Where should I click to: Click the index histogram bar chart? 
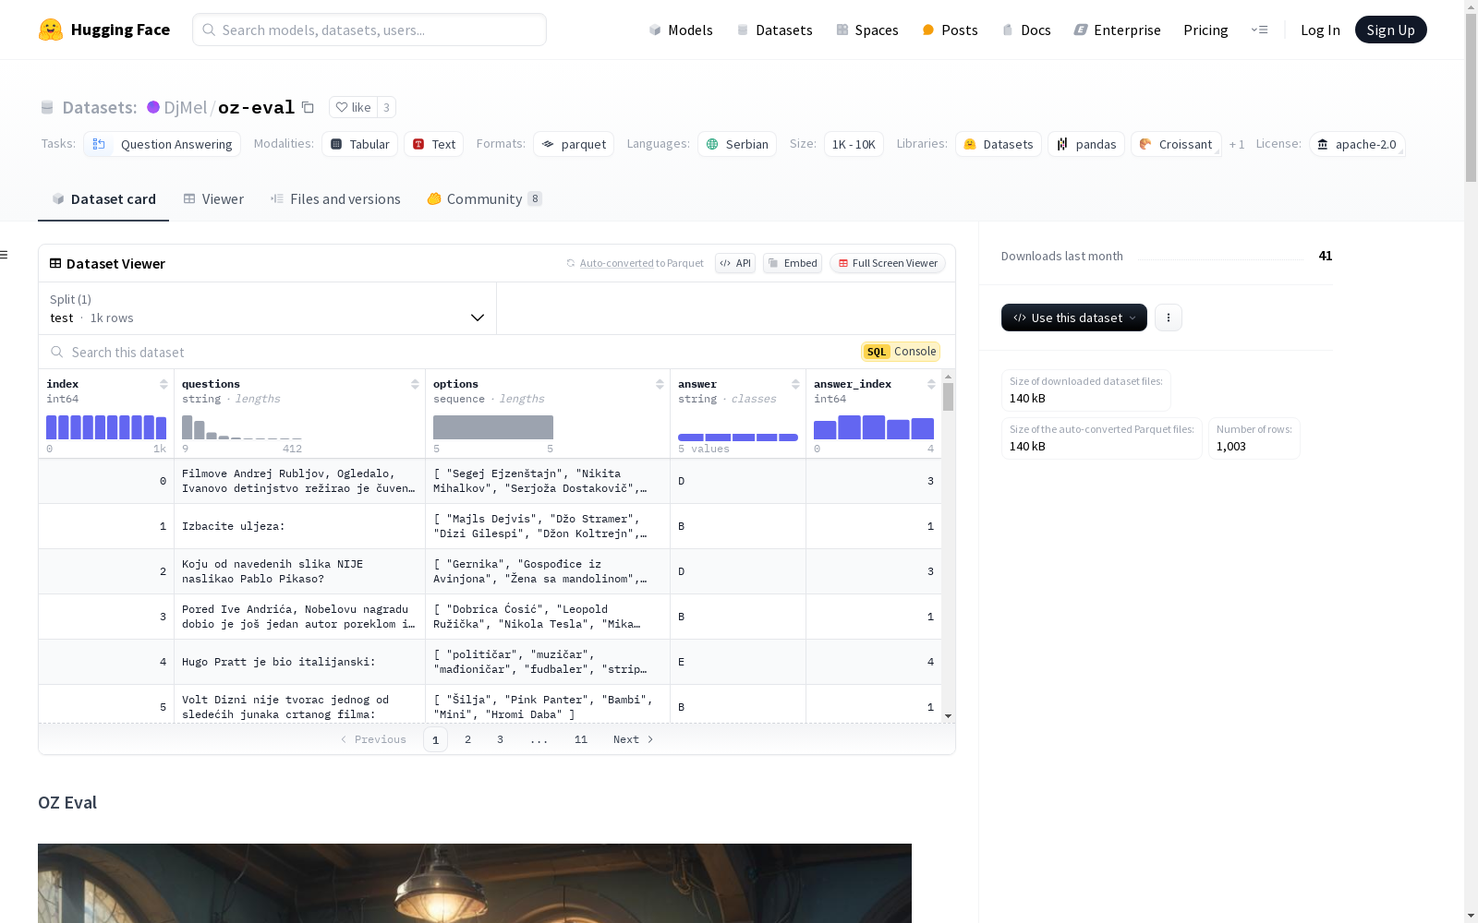coord(106,427)
